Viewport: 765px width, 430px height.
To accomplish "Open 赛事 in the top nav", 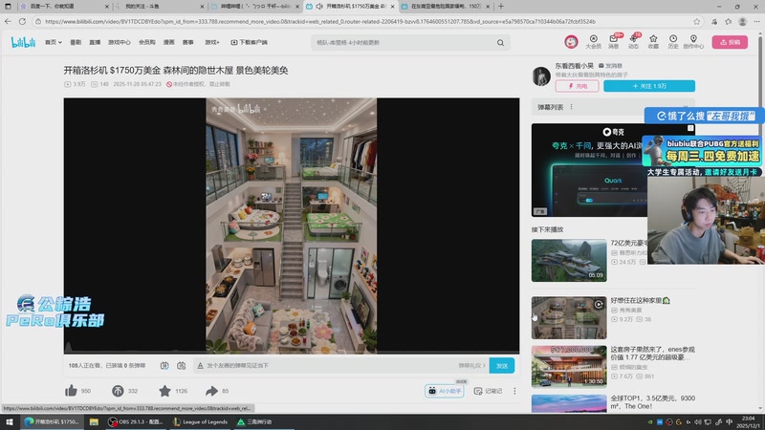I will (187, 42).
